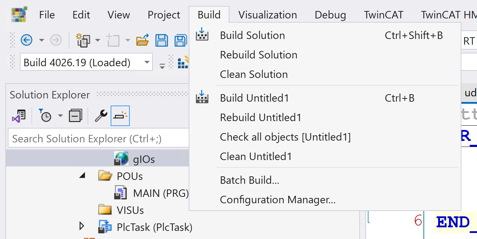Open dropdown arrow next to New Project icon
Image resolution: width=477 pixels, height=239 pixels.
tap(98, 40)
